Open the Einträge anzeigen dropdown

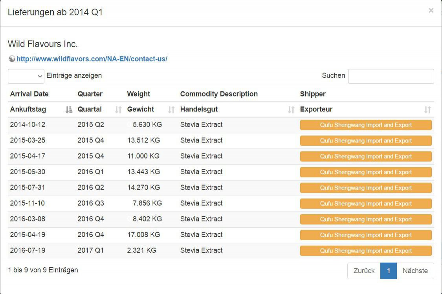(x=26, y=76)
